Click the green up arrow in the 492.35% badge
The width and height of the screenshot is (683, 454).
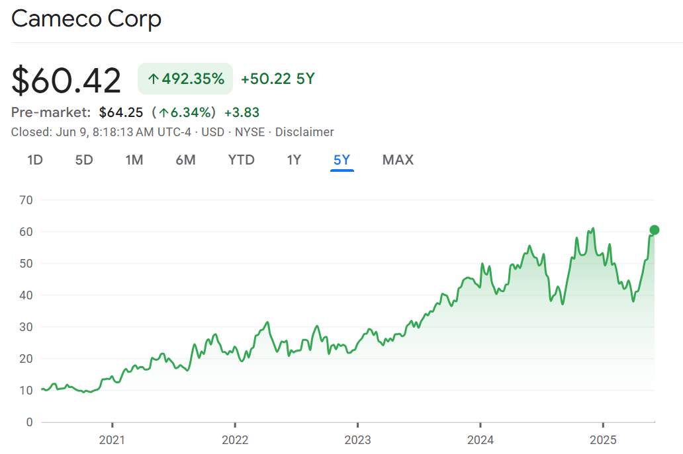153,79
